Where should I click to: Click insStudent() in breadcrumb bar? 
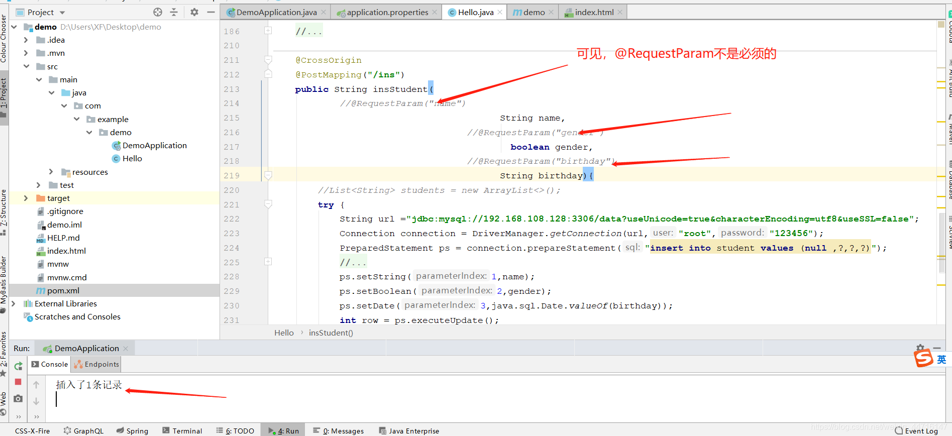click(x=331, y=333)
